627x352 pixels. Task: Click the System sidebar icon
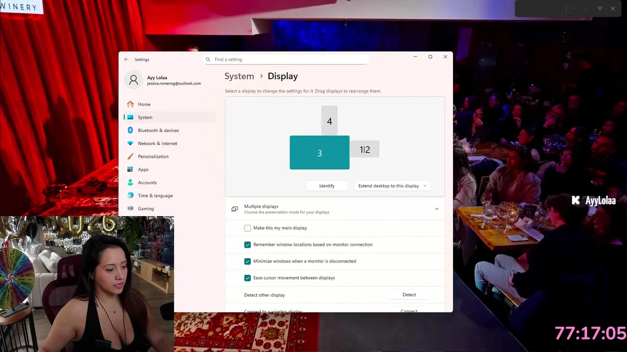pos(130,117)
